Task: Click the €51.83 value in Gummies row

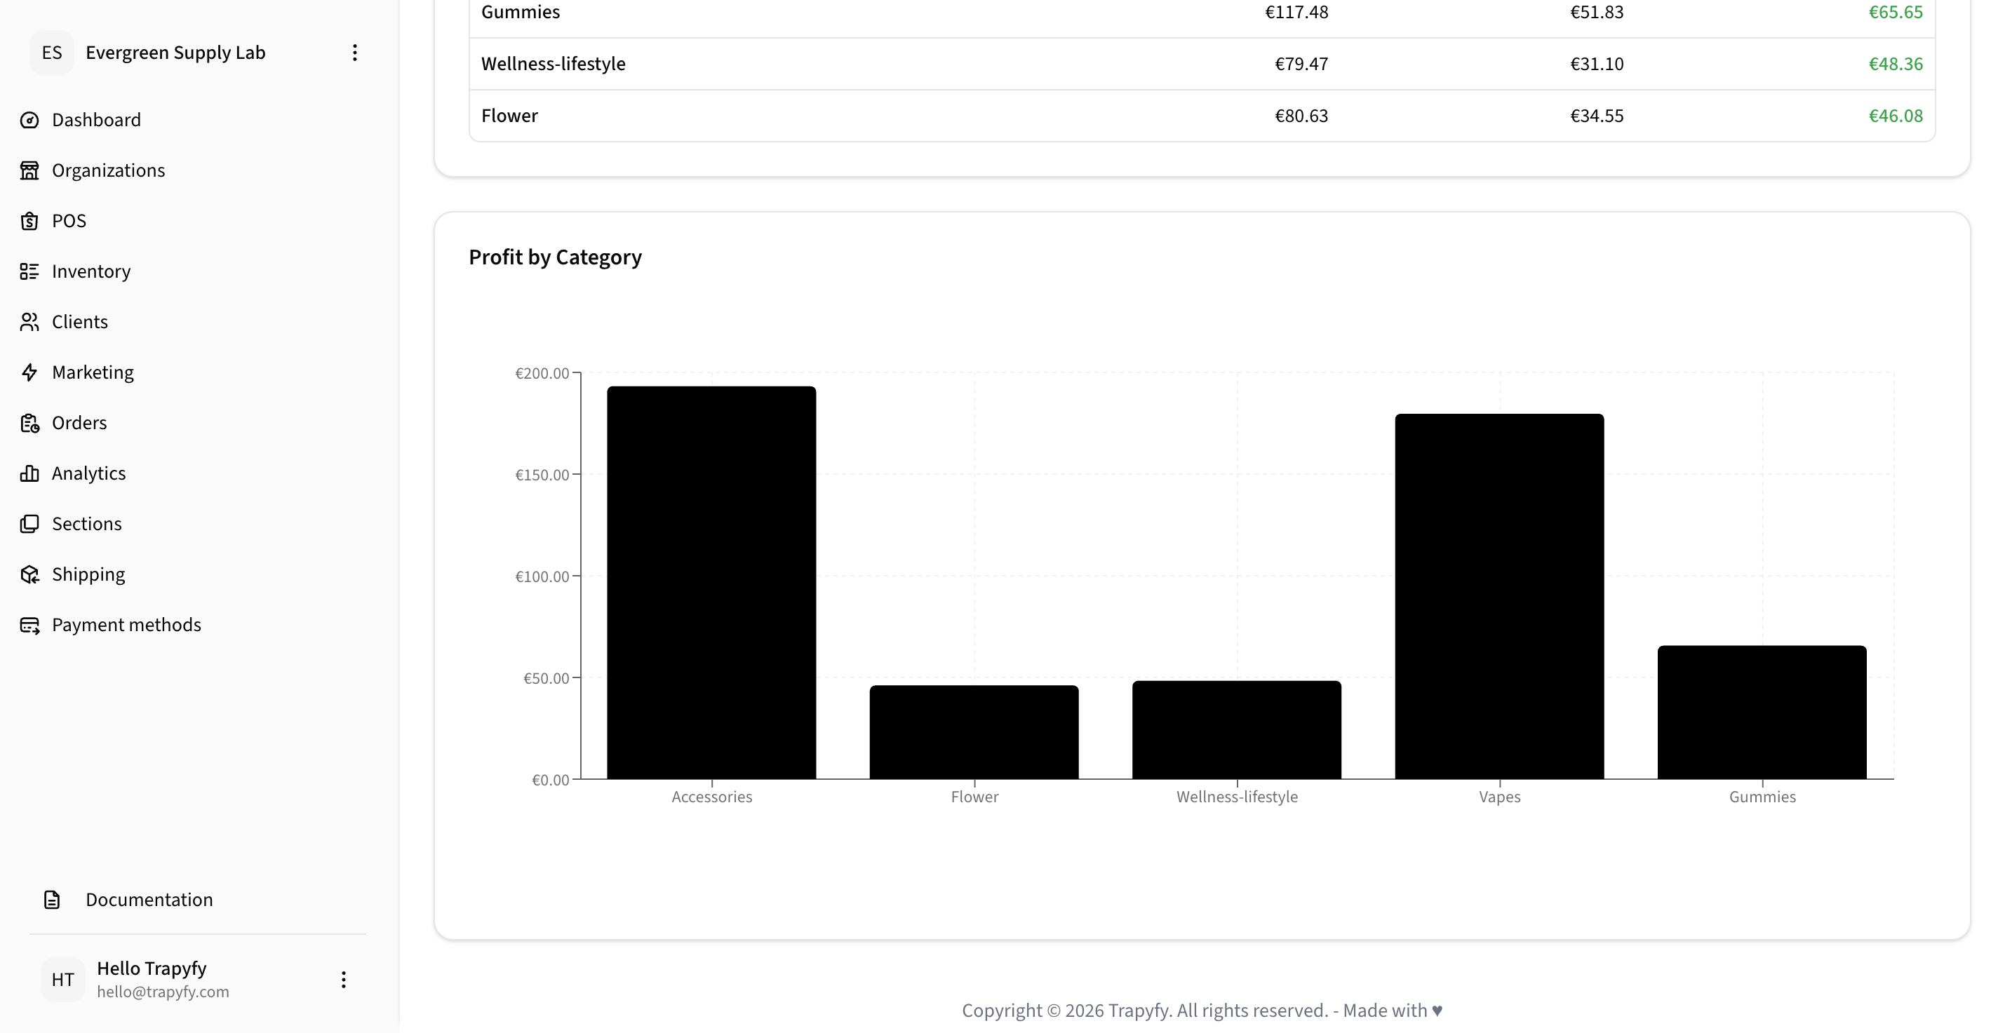Action: [1597, 13]
